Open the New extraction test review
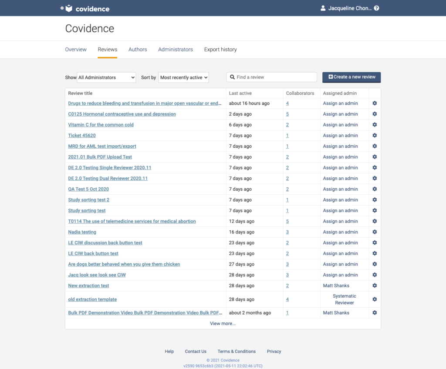Screen dimensions: 446x369 point(88,286)
